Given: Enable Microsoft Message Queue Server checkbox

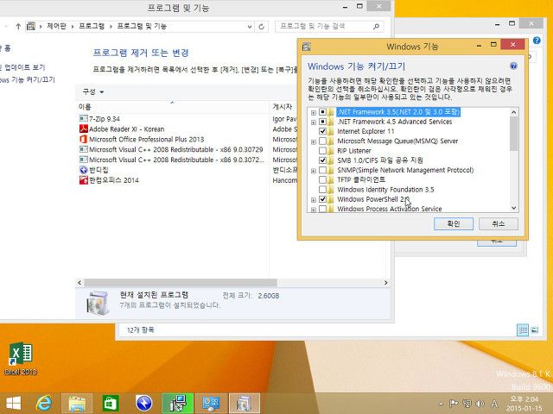Looking at the screenshot, I should click(x=322, y=141).
